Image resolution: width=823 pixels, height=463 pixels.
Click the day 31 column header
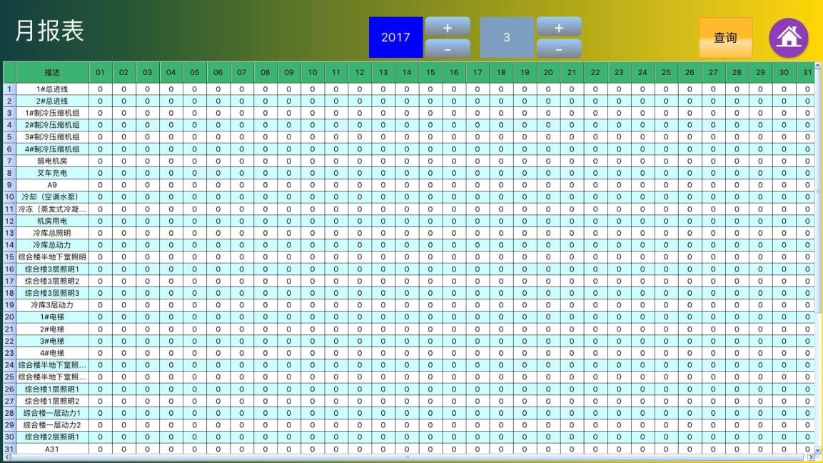coord(807,73)
